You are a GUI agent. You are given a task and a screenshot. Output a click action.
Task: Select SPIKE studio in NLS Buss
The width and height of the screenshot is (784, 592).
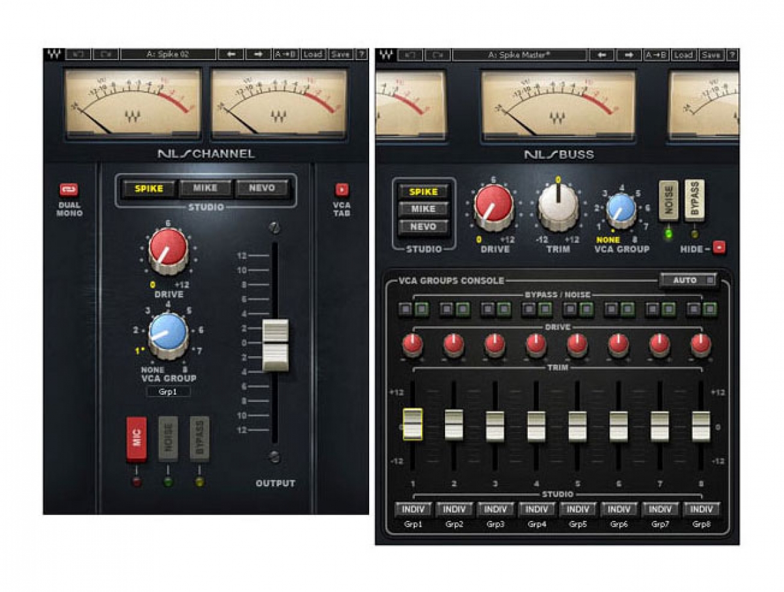coord(423,192)
